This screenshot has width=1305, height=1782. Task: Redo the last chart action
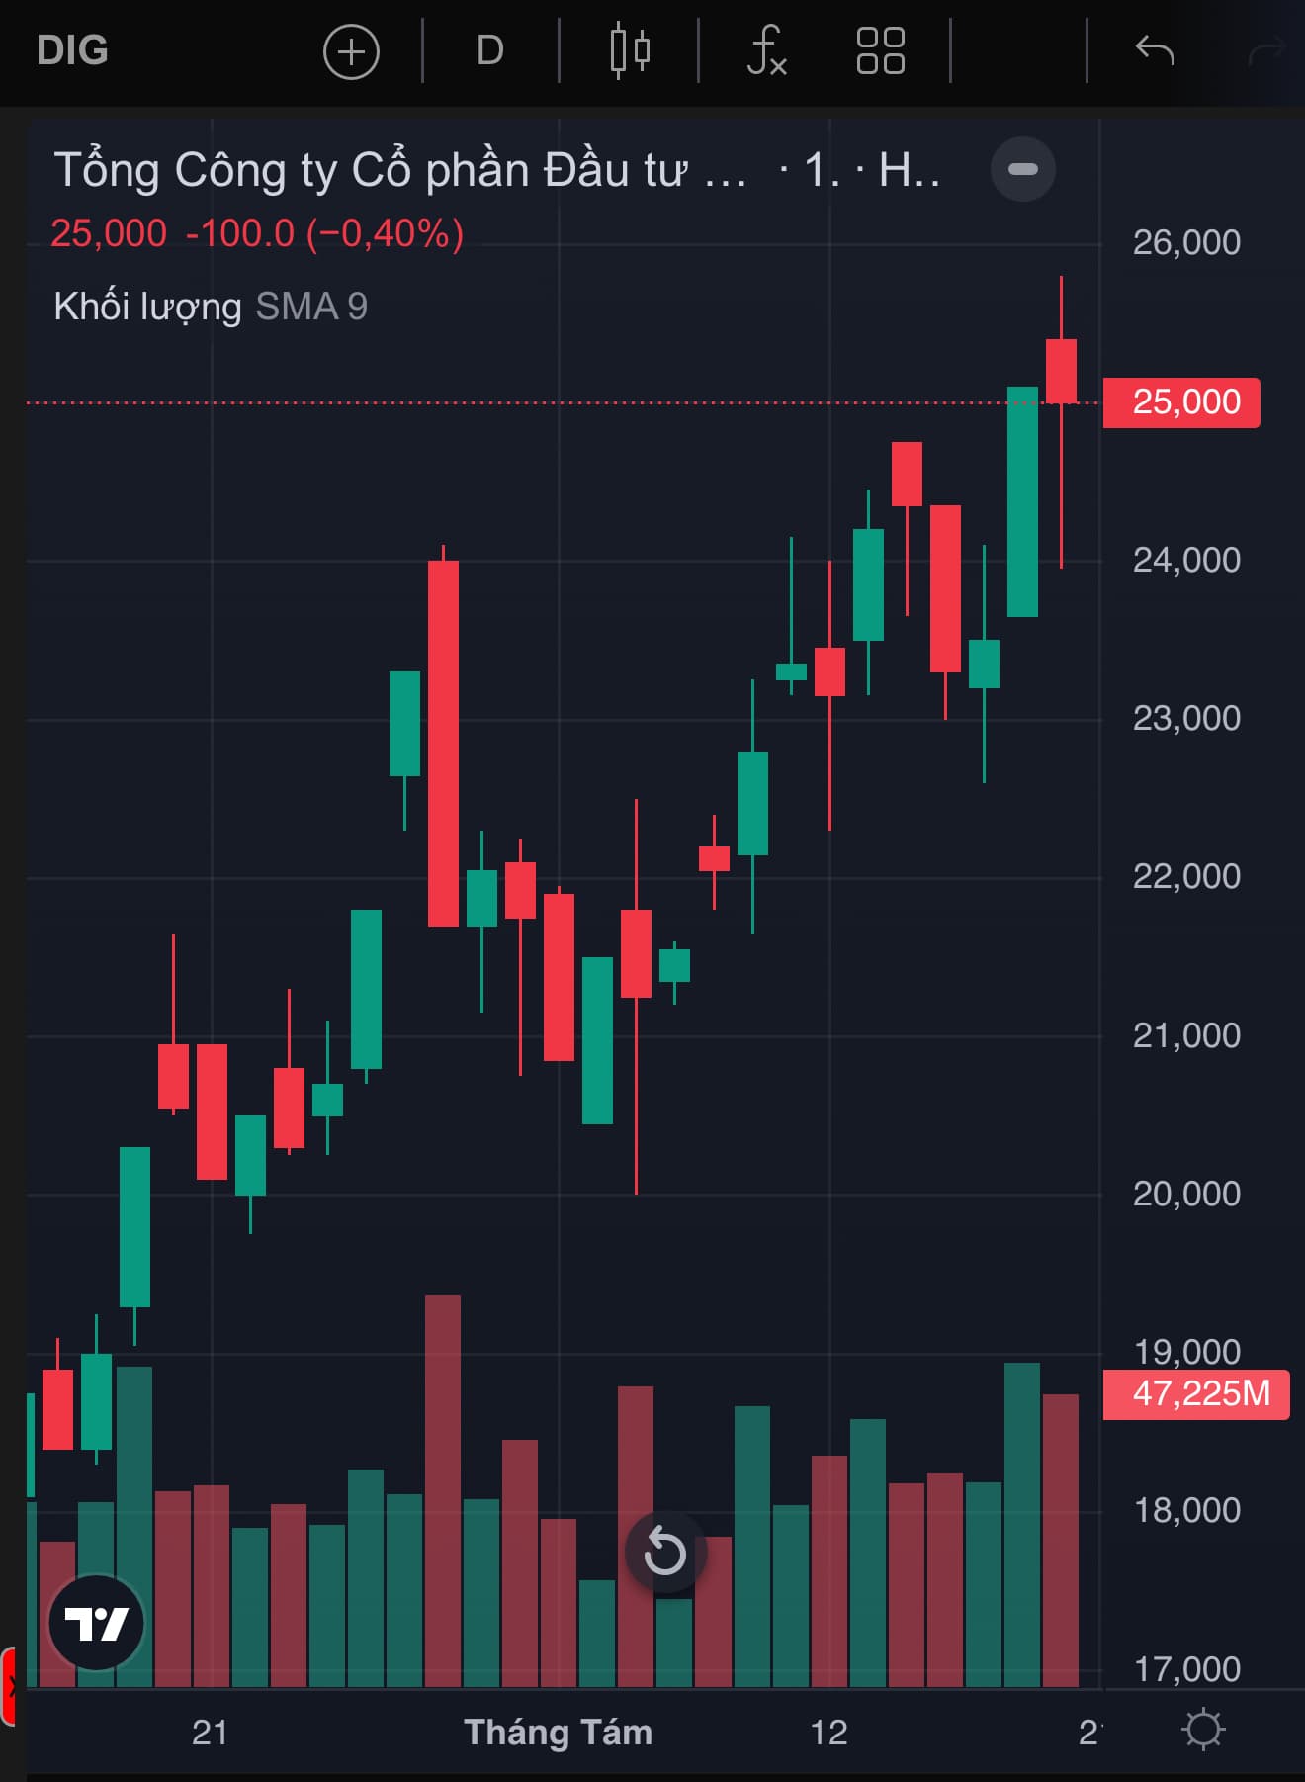(1265, 51)
